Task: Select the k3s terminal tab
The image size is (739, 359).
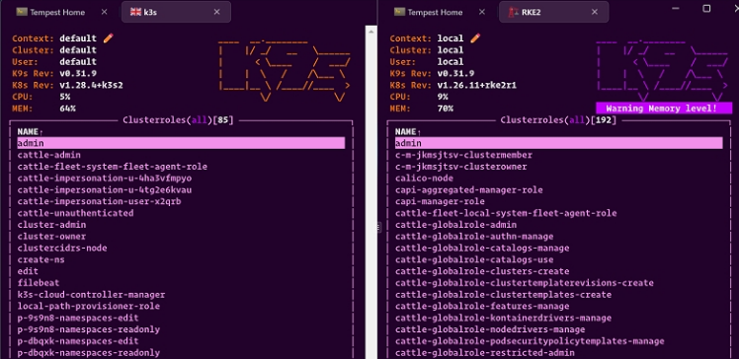Action: pyautogui.click(x=176, y=12)
